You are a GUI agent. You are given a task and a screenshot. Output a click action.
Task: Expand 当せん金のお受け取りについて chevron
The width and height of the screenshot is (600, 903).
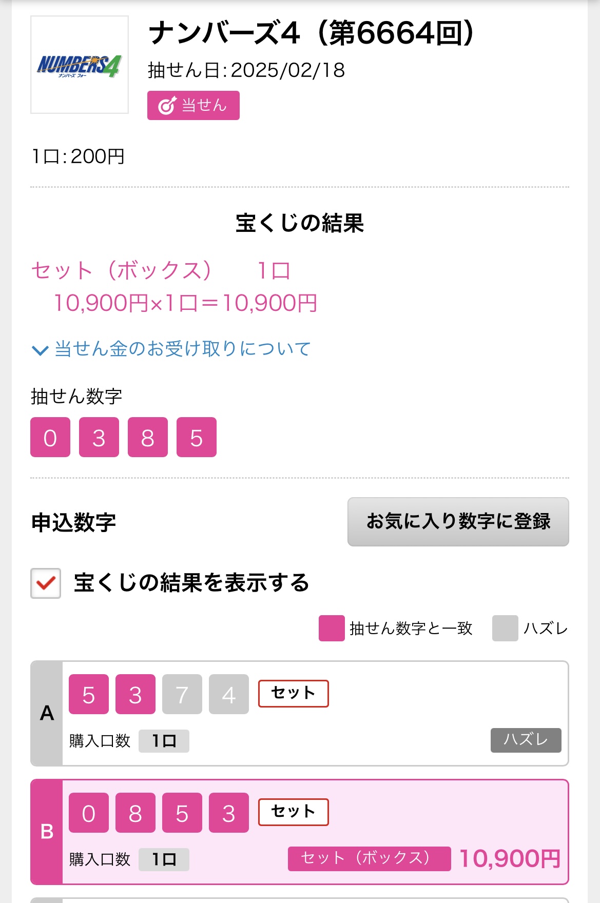pos(40,350)
